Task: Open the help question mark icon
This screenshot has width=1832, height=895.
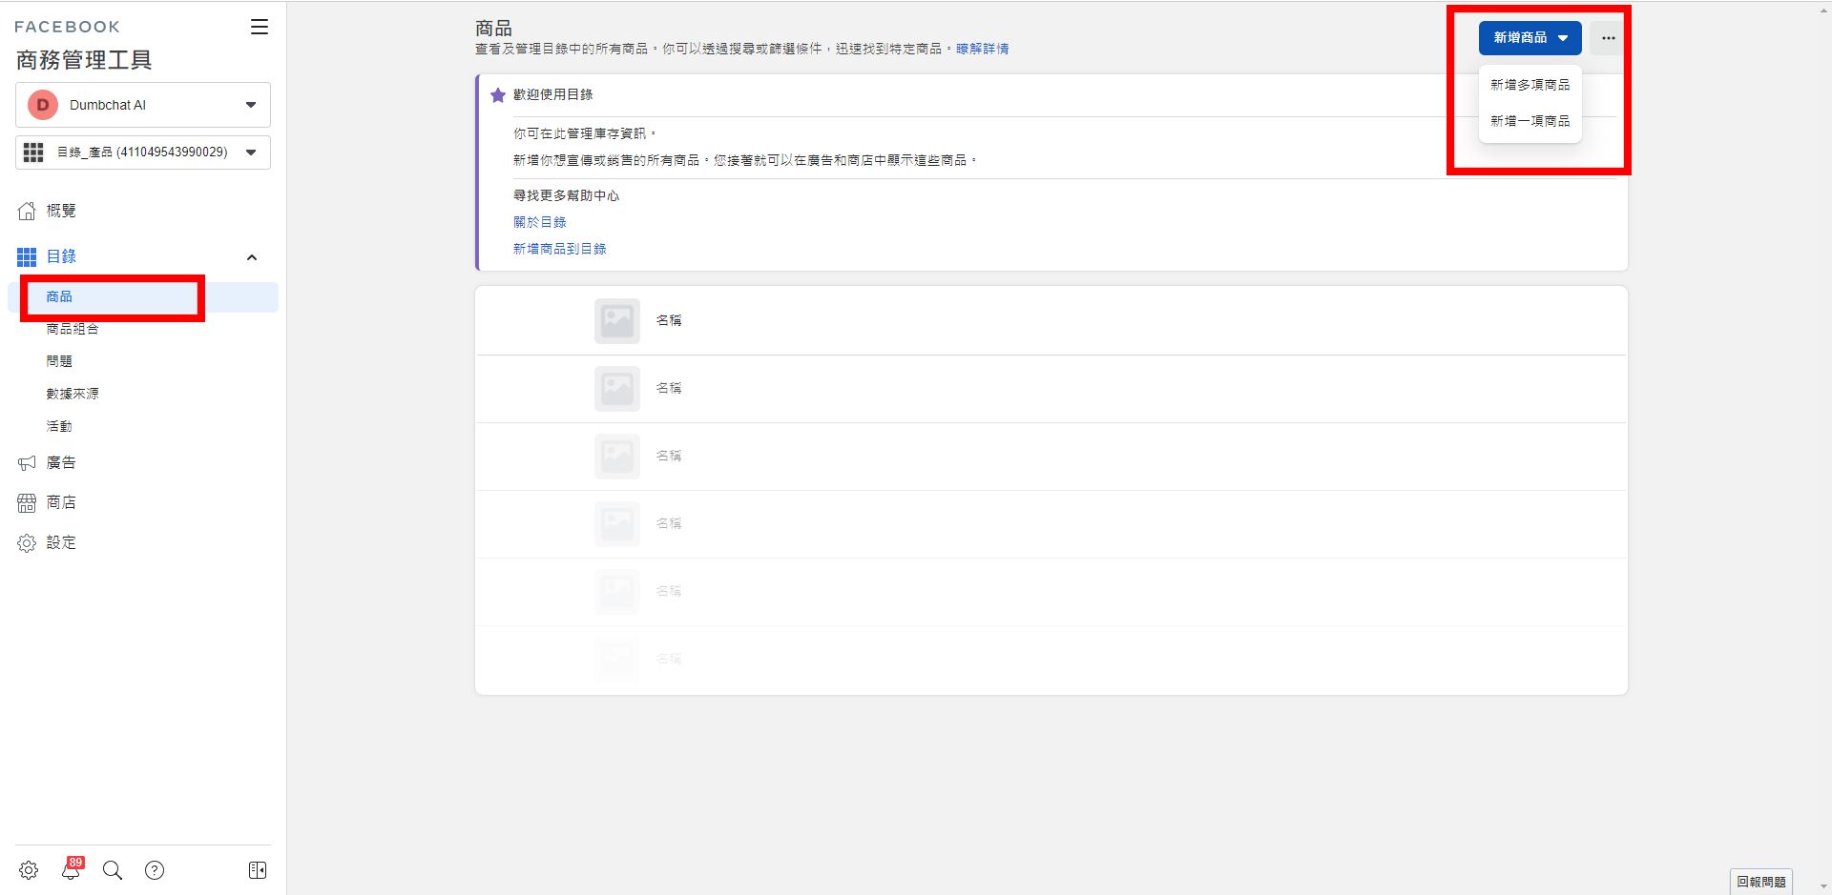Action: click(x=155, y=870)
